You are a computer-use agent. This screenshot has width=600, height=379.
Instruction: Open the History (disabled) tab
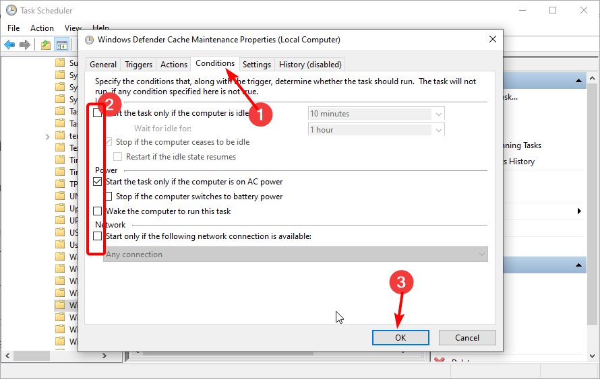tap(310, 65)
